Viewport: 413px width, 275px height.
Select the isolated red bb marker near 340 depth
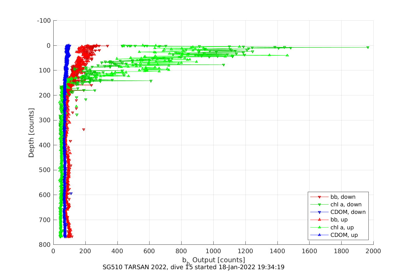pyautogui.click(x=84, y=129)
